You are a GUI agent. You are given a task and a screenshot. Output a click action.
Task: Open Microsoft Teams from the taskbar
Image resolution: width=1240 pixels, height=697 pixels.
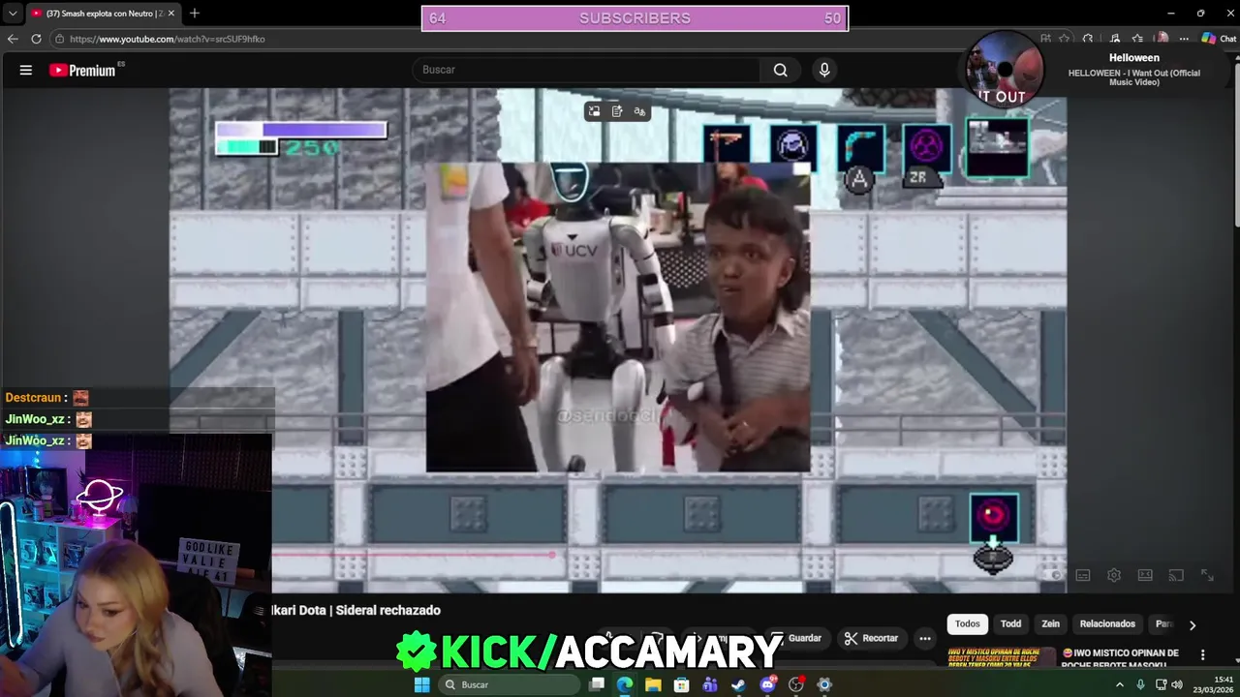[710, 684]
